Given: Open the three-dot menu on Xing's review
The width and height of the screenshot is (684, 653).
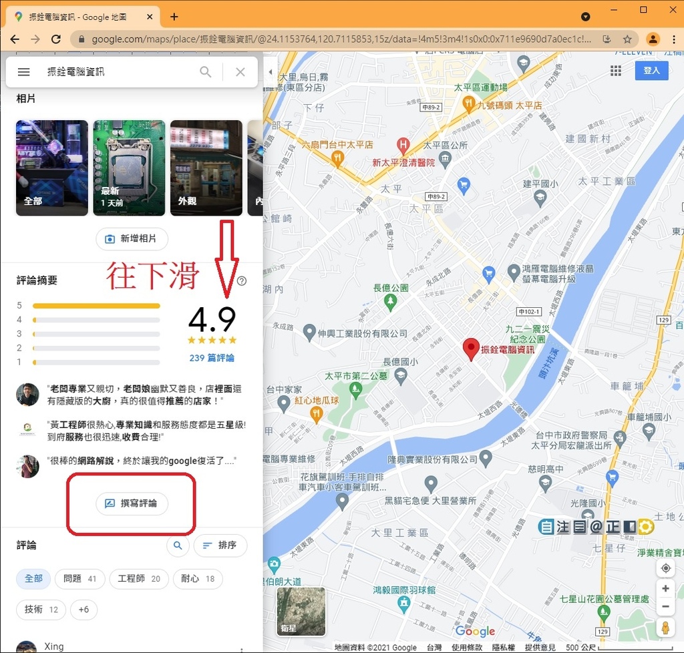Looking at the screenshot, I should pyautogui.click(x=242, y=650).
